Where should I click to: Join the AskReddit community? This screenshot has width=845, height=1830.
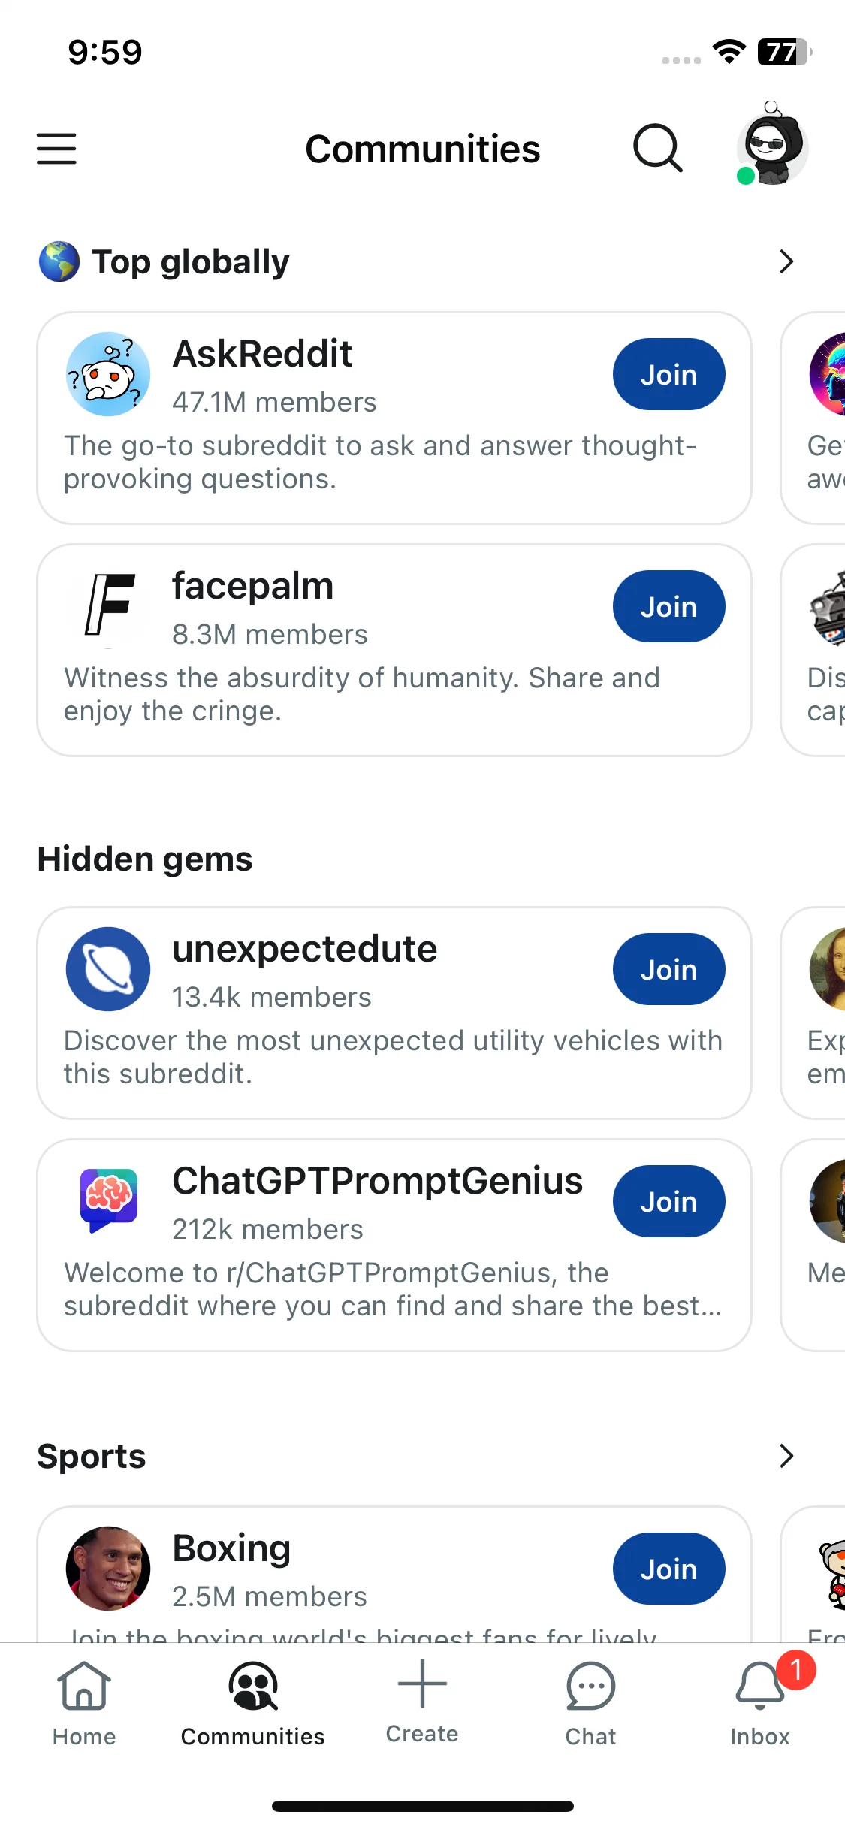tap(669, 374)
